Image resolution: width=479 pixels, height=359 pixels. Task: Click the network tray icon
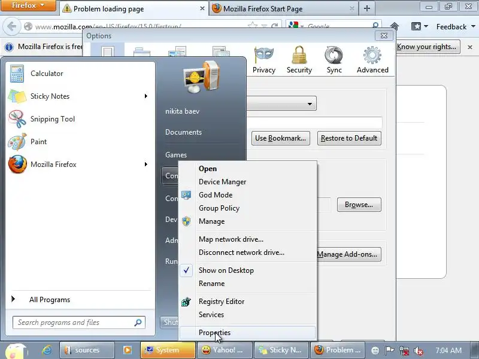point(404,351)
